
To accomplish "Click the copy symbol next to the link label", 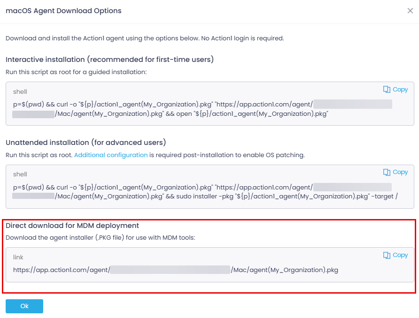I will pos(386,255).
